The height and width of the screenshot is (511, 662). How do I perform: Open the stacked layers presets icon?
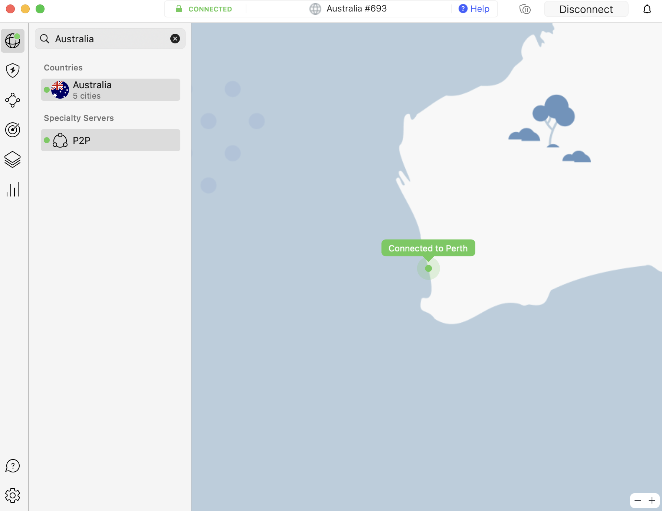(13, 159)
